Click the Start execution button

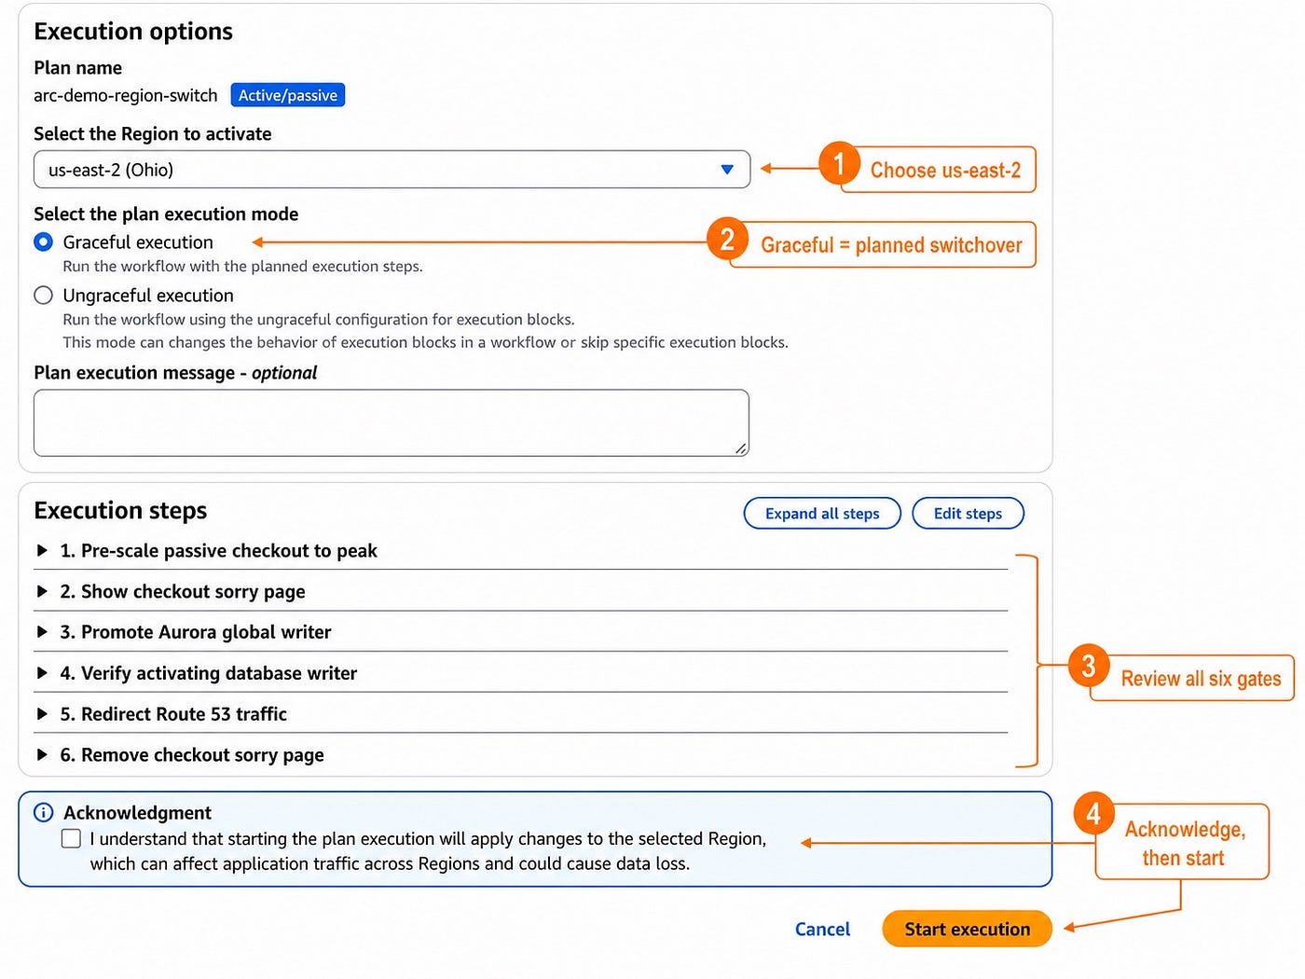pos(967,929)
